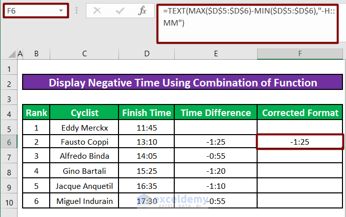Image resolution: width=346 pixels, height=217 pixels.
Task: Click the Corrected Format header cell
Action: pos(300,113)
